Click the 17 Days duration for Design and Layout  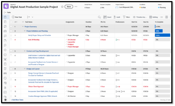pyautogui.click(x=88, y=69)
